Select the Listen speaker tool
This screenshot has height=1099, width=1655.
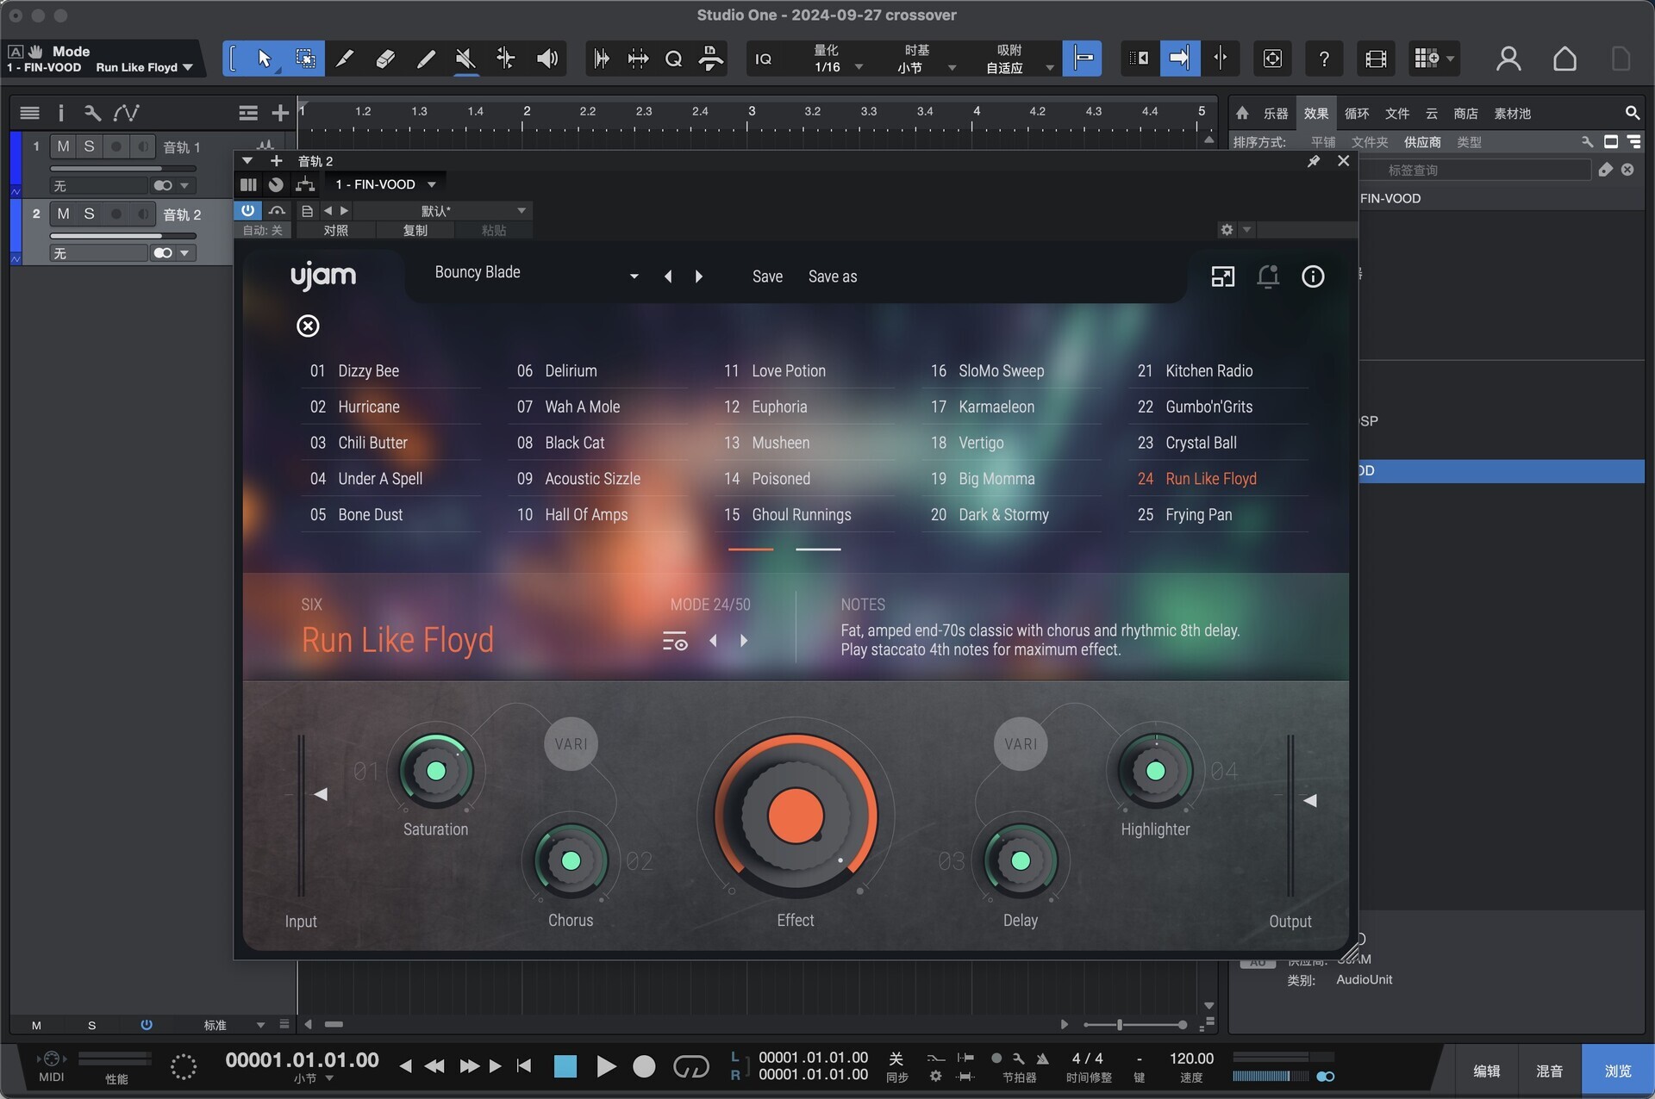click(x=547, y=59)
